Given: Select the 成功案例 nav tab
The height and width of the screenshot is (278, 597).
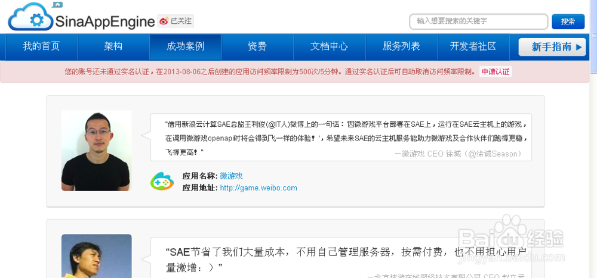Looking at the screenshot, I should coord(186,46).
